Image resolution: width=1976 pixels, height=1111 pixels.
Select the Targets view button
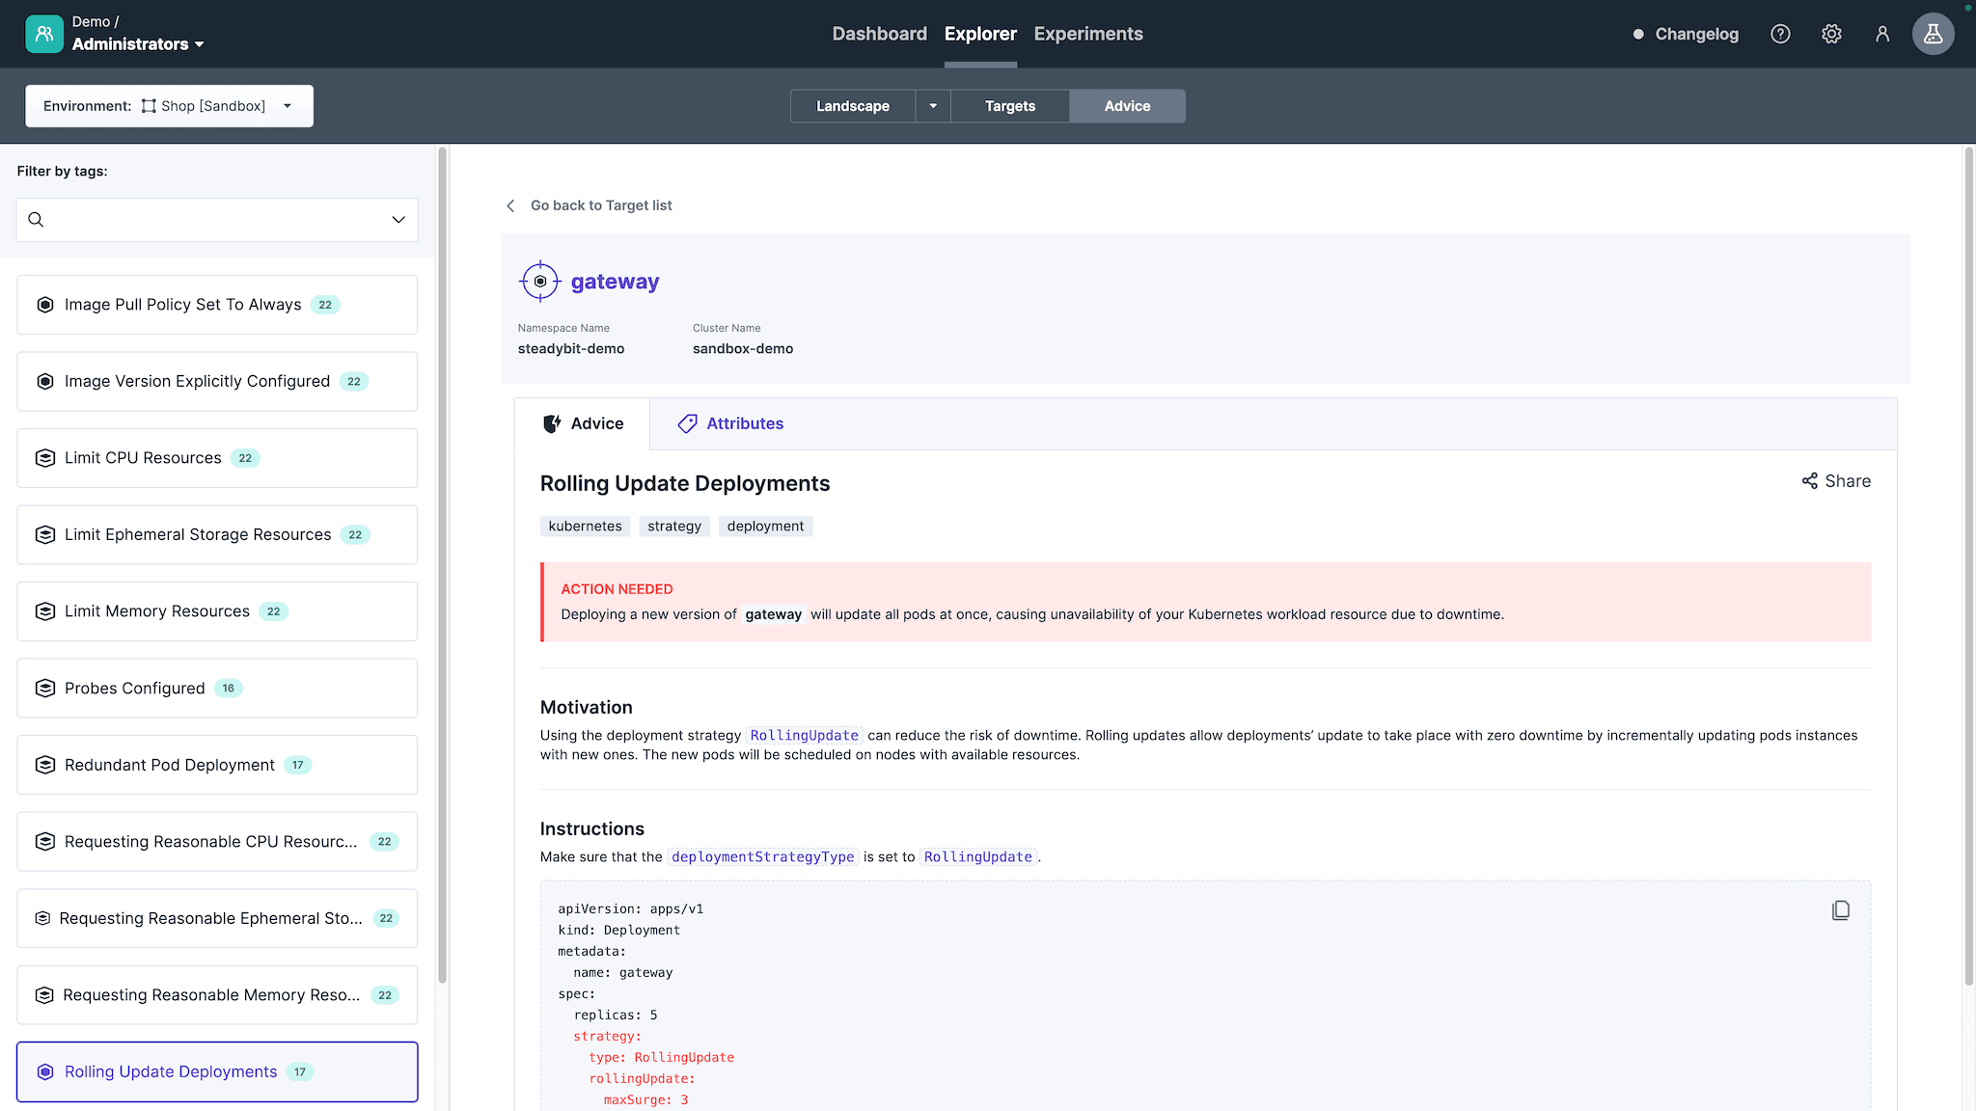point(1009,106)
